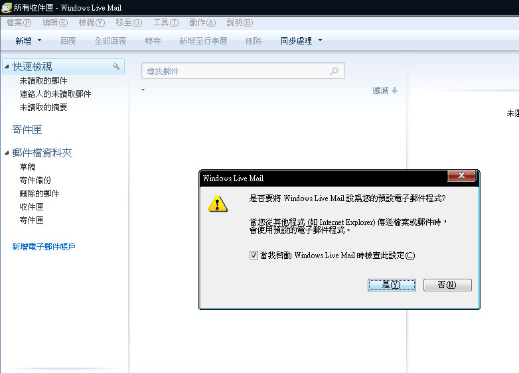Open the 檔案(F) menu
The image size is (519, 373).
19,23
